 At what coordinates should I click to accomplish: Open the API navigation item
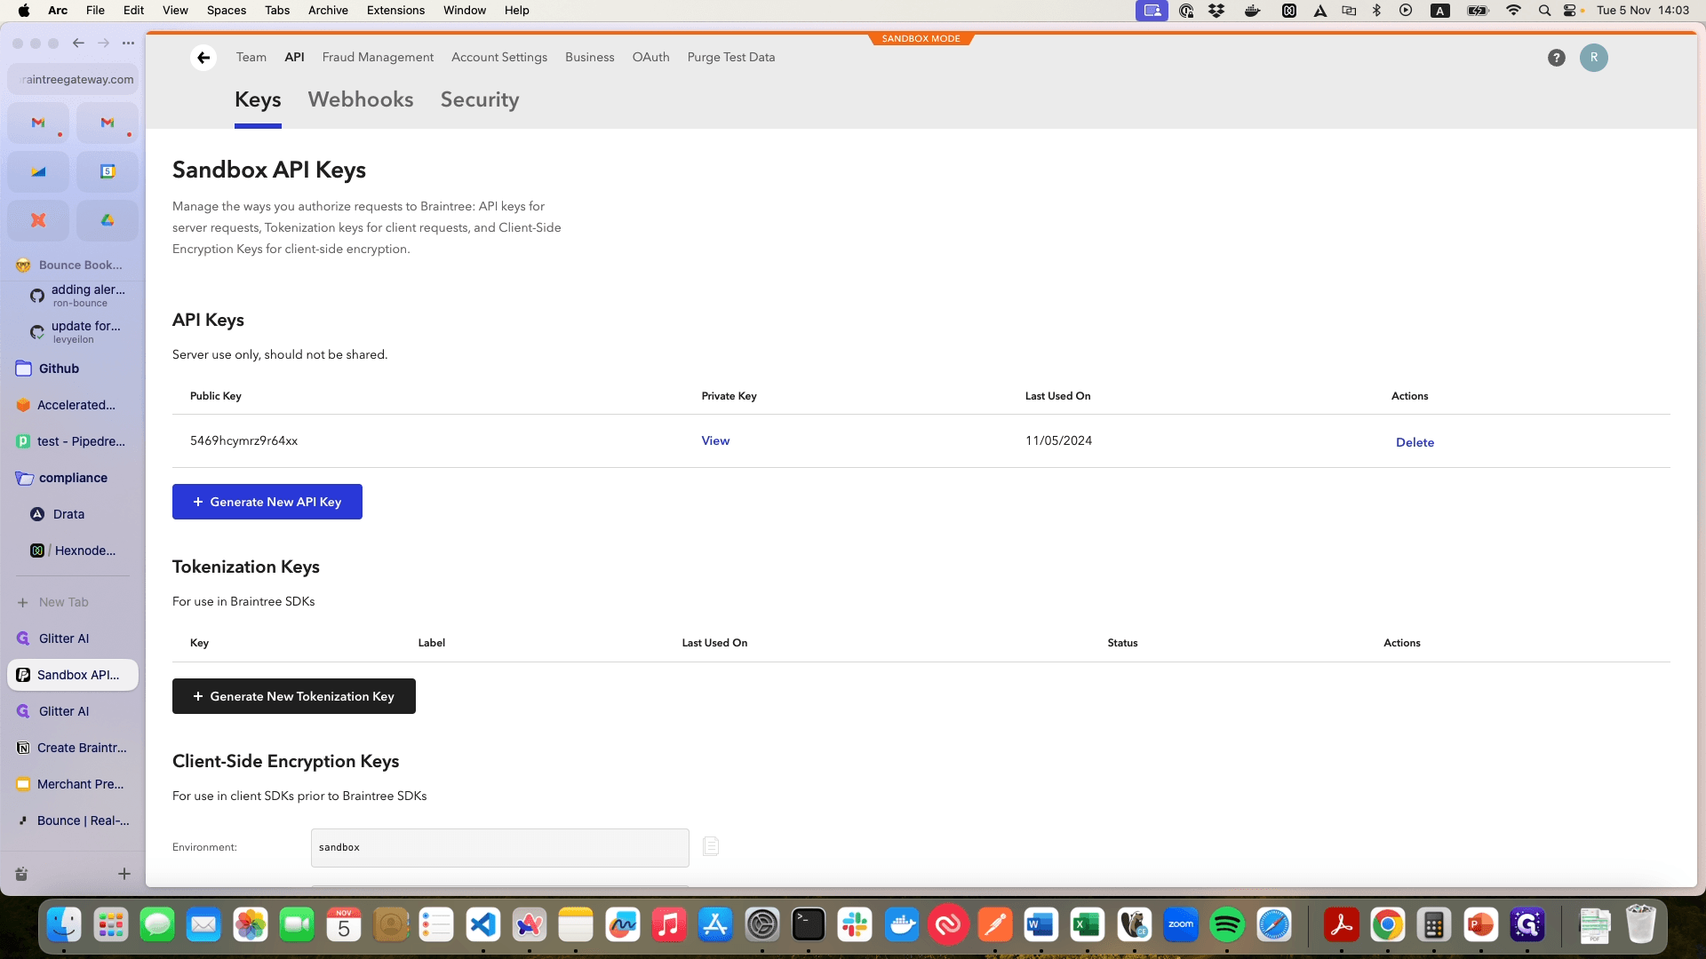pos(295,57)
